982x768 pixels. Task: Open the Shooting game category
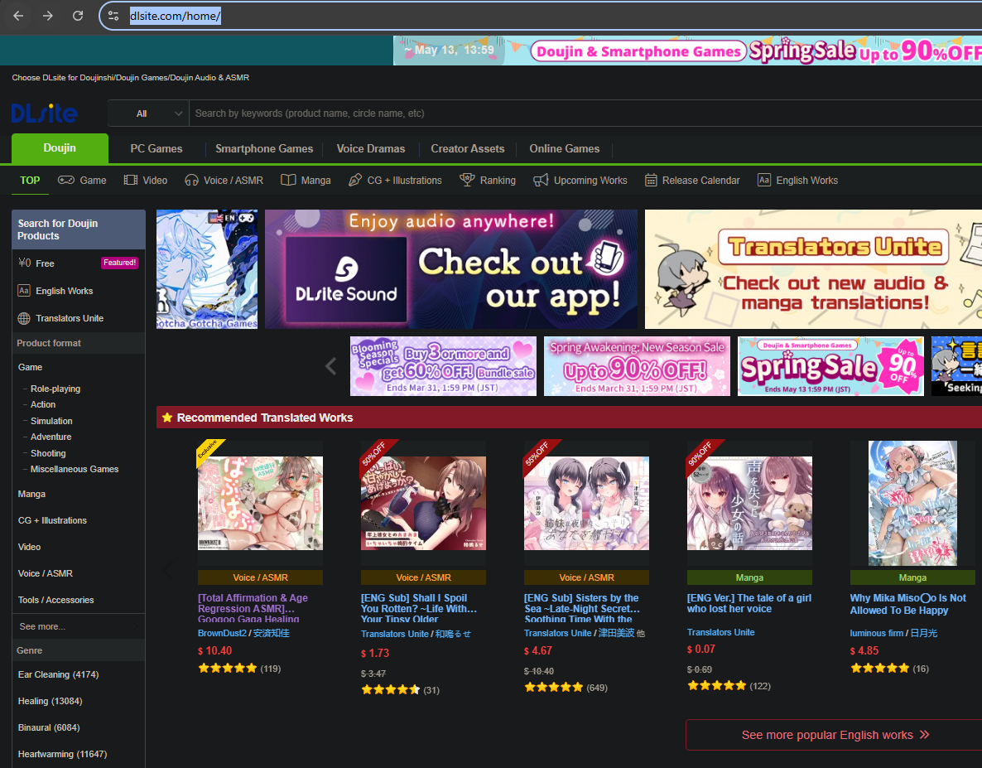coord(48,453)
